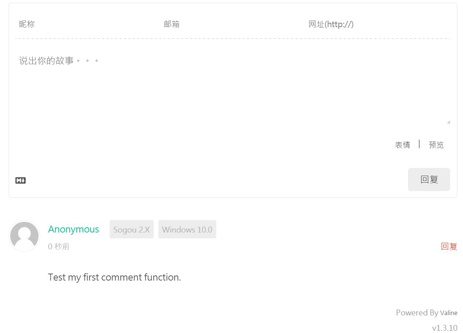Click the 说出你的故事 comment text area

pos(233,84)
